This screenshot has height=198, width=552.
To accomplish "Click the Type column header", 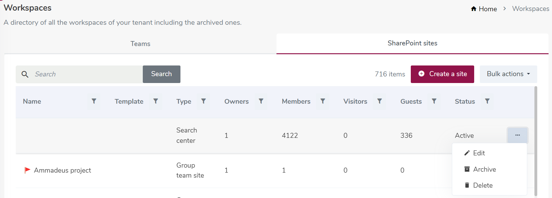I will [184, 102].
